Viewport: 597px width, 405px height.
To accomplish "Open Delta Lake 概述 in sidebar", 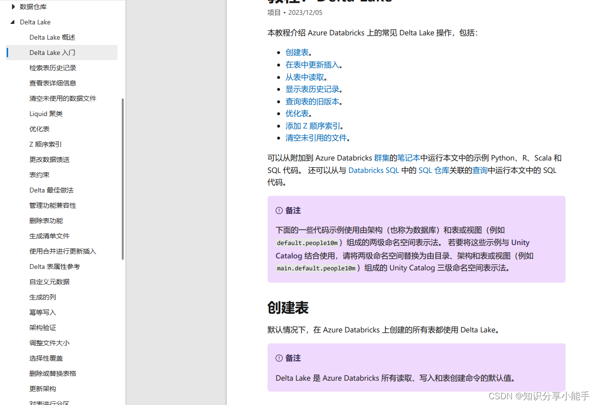I will (x=53, y=37).
